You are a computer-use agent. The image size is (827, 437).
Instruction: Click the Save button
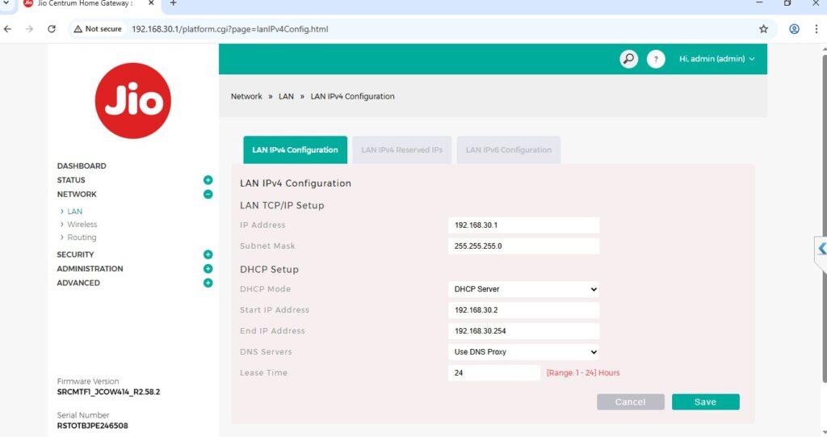[706, 402]
